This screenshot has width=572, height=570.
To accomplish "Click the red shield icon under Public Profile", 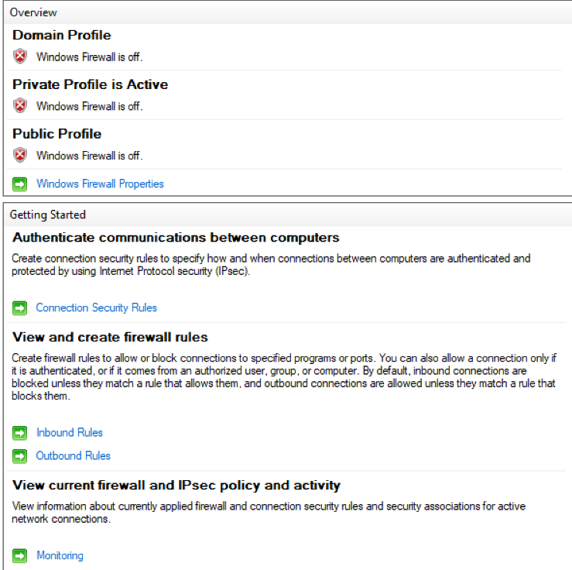I will [x=20, y=156].
